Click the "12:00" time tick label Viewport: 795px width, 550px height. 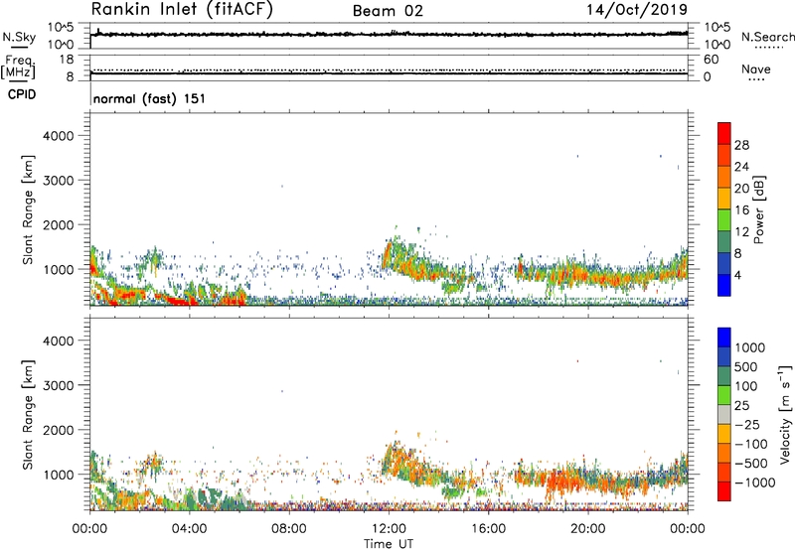(389, 529)
